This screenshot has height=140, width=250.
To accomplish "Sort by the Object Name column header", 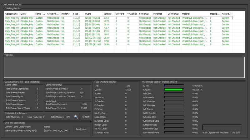I will pos(11,14).
